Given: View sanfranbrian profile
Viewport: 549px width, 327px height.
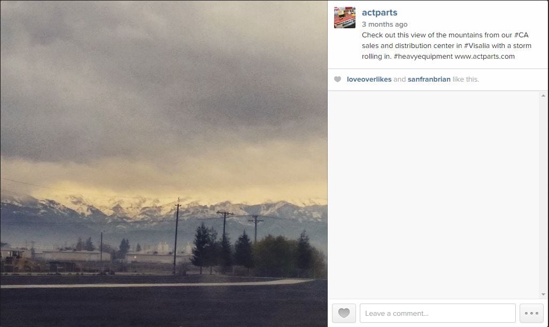Looking at the screenshot, I should pyautogui.click(x=429, y=79).
